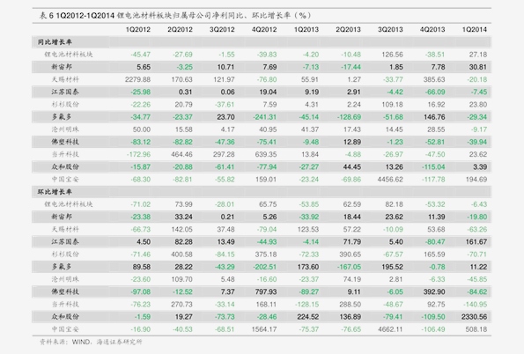Screen dimensions: 524x354
Task: Click the green value -140.95
Action: (x=476, y=304)
